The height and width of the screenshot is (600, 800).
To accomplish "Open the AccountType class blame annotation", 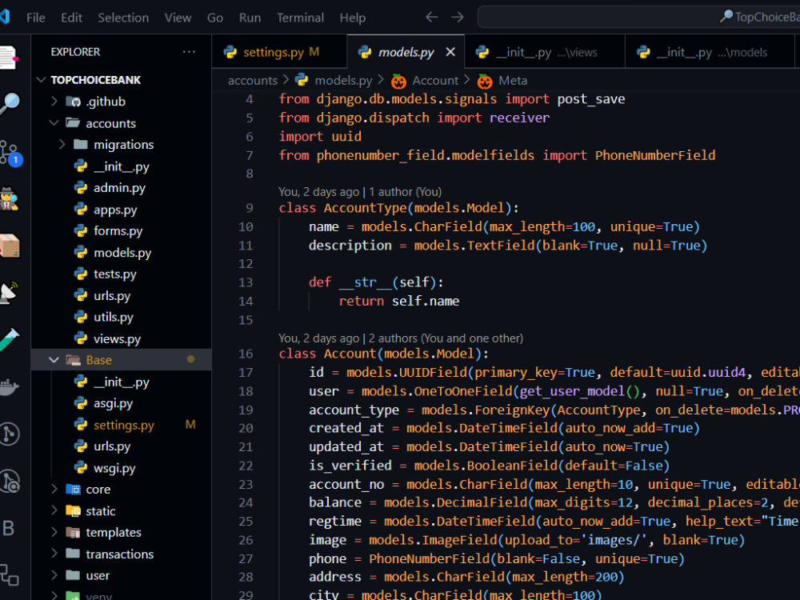I will coord(360,192).
